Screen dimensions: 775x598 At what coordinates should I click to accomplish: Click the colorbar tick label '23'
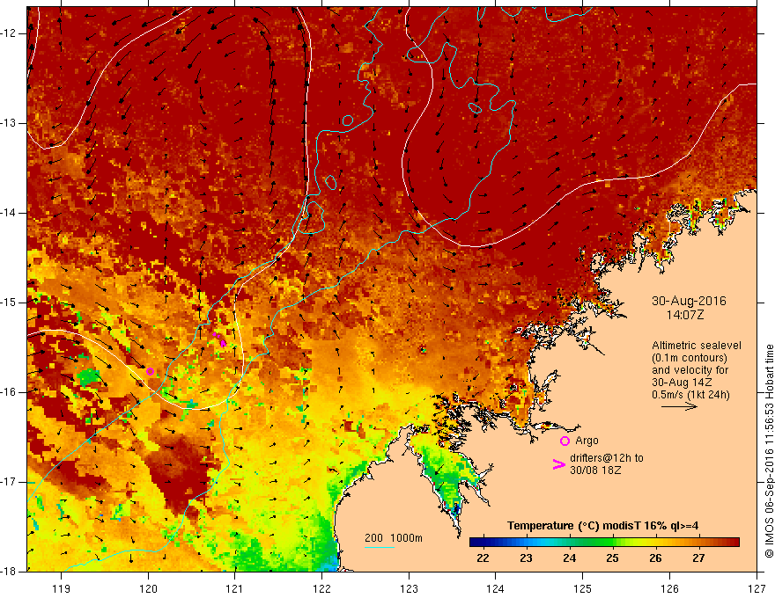[x=526, y=558]
